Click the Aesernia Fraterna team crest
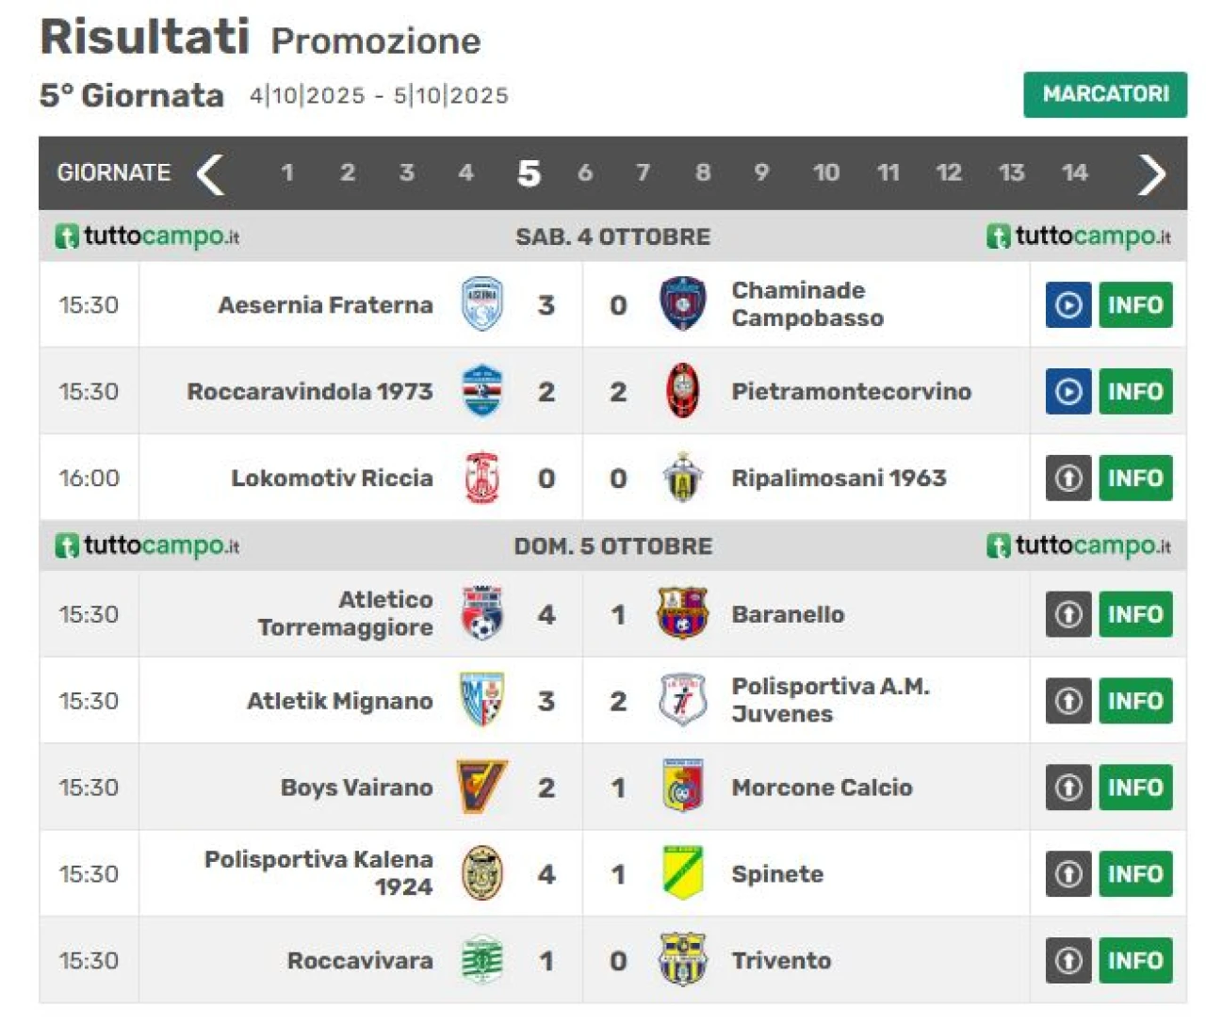The image size is (1206, 1024). (x=482, y=304)
